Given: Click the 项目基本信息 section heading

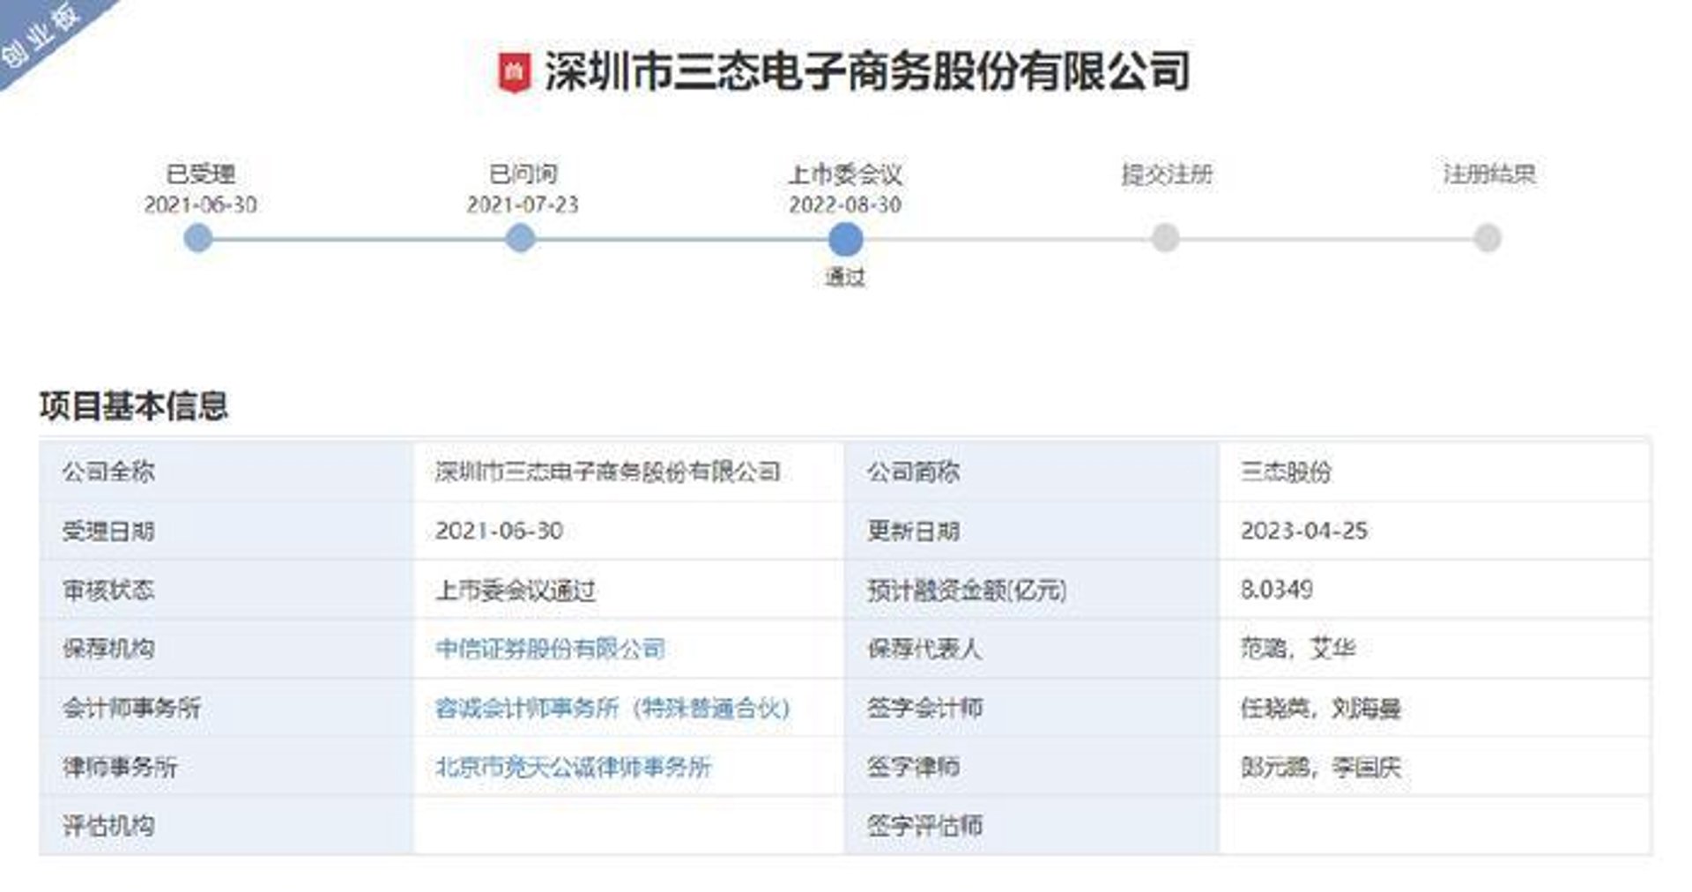Looking at the screenshot, I should coord(134,405).
